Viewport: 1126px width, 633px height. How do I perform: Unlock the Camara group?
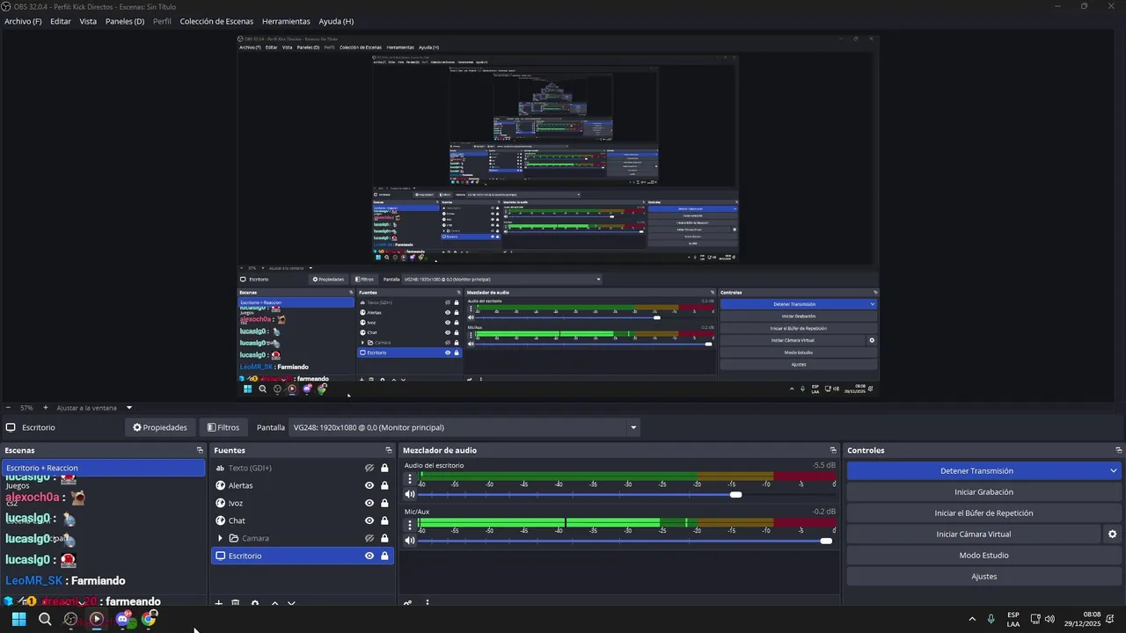click(x=384, y=538)
